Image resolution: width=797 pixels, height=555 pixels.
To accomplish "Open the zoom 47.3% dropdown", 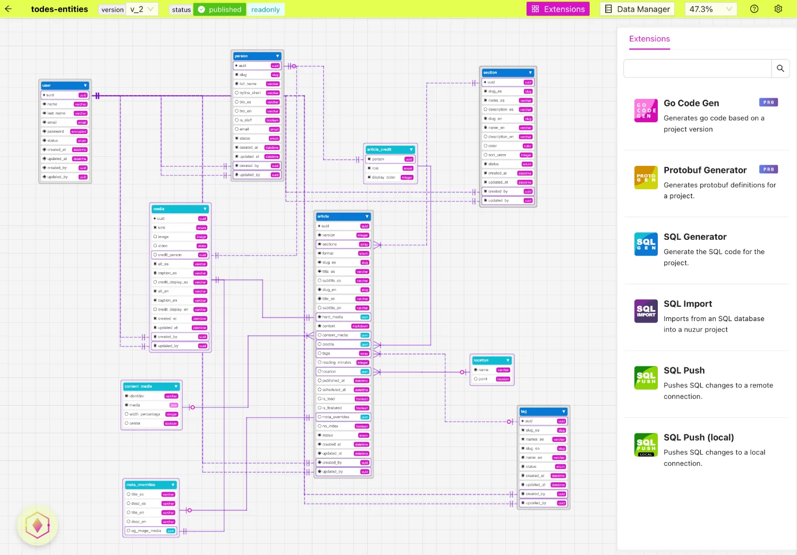I will 711,9.
